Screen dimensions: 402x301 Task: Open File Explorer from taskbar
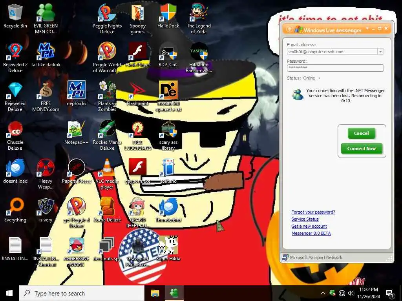coord(155,293)
